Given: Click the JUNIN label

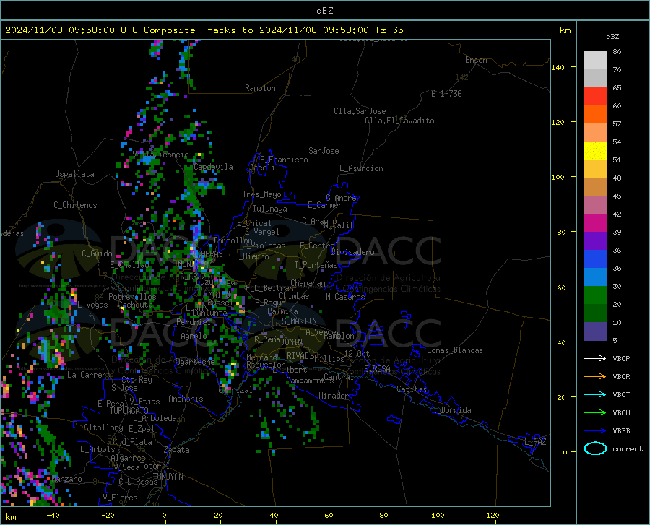Looking at the screenshot, I should (x=292, y=342).
